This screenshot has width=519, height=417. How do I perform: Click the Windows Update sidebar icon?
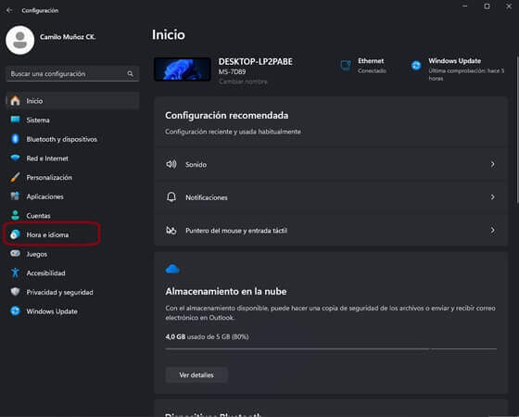[15, 311]
